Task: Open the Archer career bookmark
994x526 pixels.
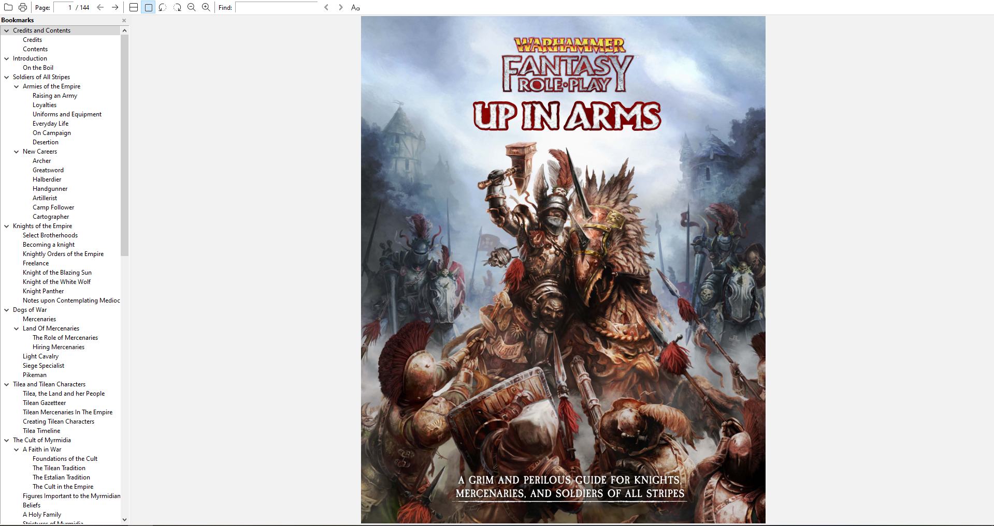Action: point(41,161)
